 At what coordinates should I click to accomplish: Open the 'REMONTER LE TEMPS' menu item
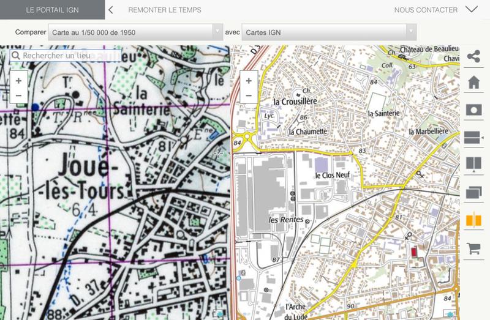click(x=165, y=10)
